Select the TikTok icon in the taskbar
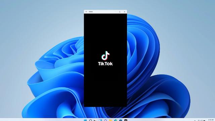 click(126, 120)
